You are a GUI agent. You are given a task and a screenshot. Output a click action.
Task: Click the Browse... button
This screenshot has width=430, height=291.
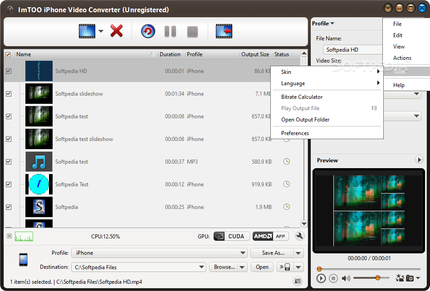tap(224, 267)
